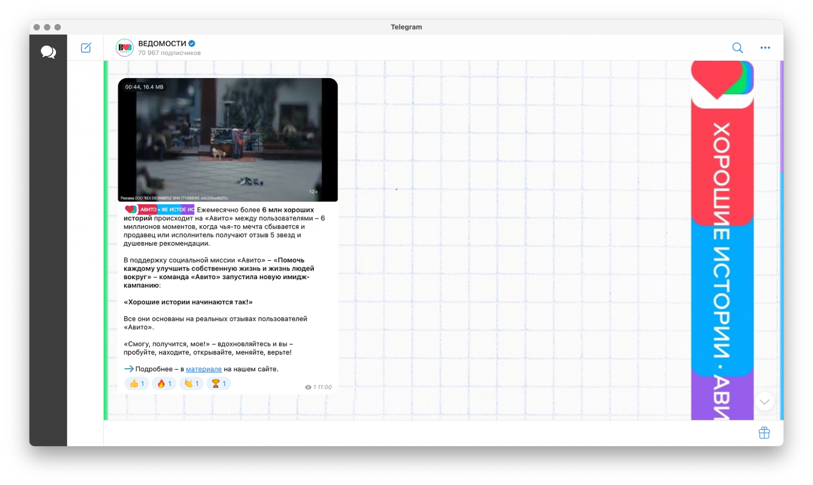Screen dimensions: 813x485
Task: Click the paragraph starting "Все они основаны"
Action: pos(216,323)
